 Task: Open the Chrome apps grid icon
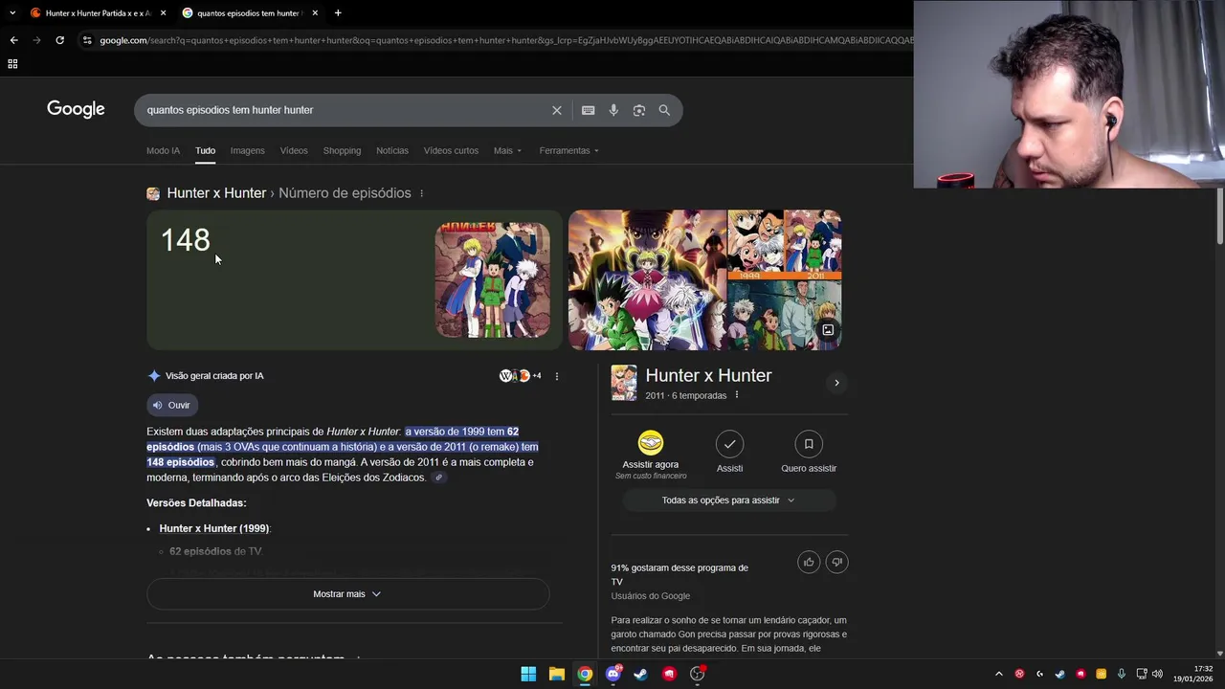(x=12, y=64)
